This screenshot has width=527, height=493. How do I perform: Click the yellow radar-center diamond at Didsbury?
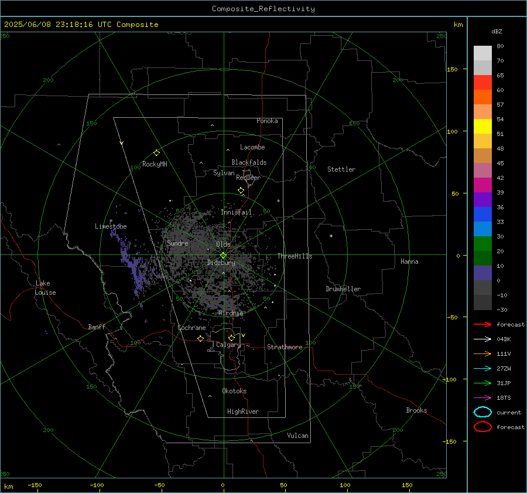pos(223,255)
